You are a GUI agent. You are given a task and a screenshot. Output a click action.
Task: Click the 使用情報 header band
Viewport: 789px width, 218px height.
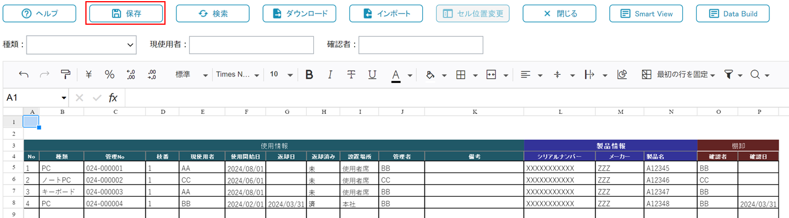coord(274,146)
